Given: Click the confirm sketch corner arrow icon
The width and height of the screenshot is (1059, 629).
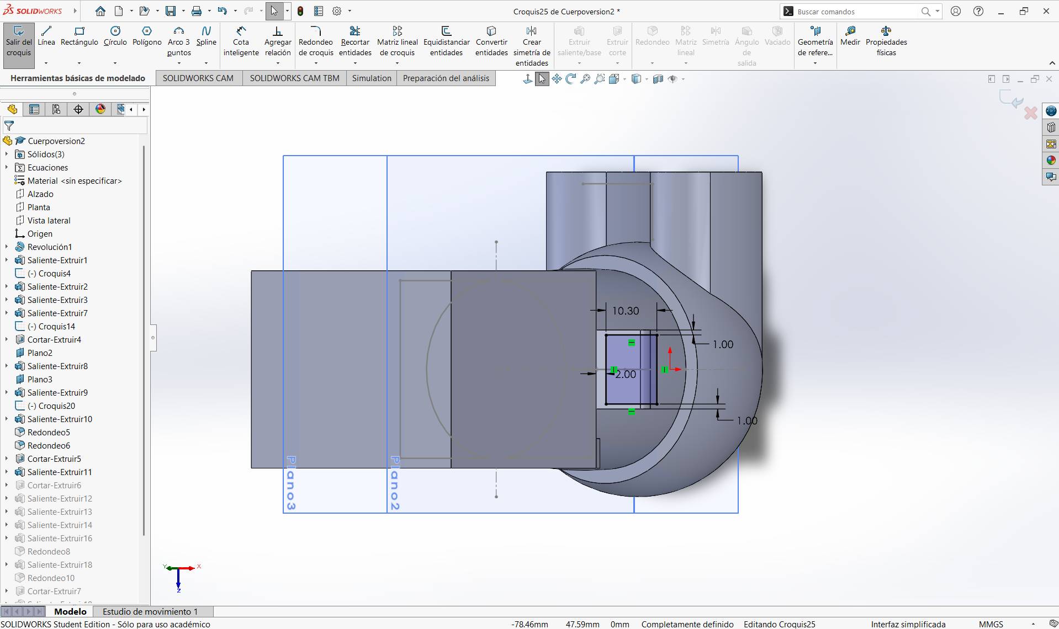Looking at the screenshot, I should [x=1011, y=99].
